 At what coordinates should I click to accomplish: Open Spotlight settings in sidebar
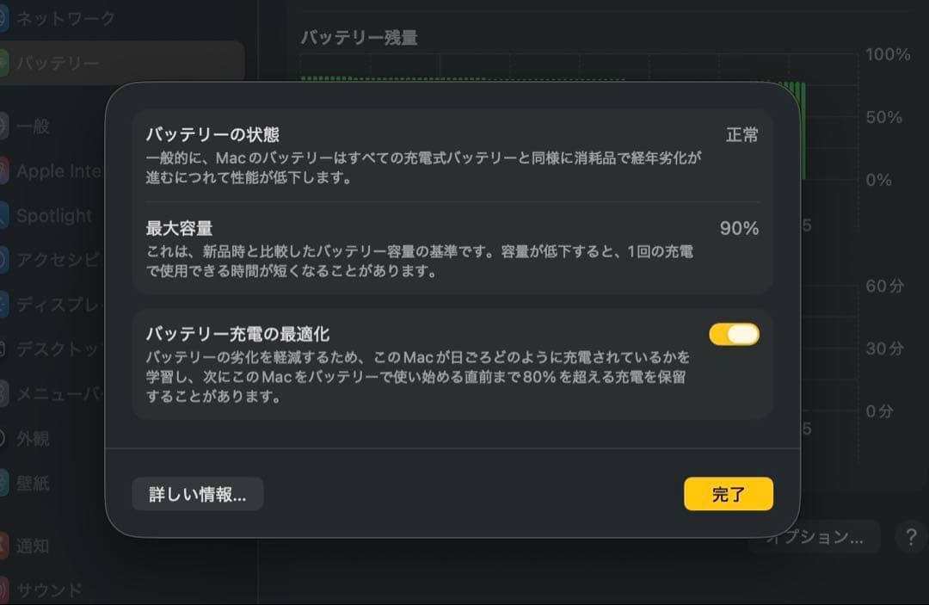click(53, 216)
